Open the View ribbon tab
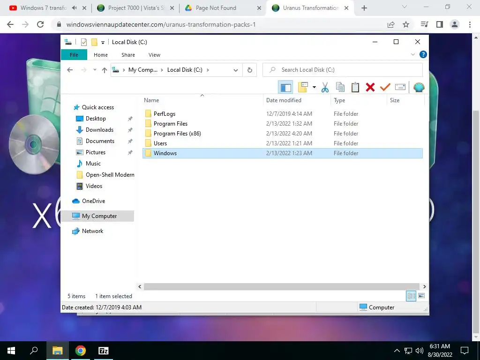The width and height of the screenshot is (480, 360). 154,55
